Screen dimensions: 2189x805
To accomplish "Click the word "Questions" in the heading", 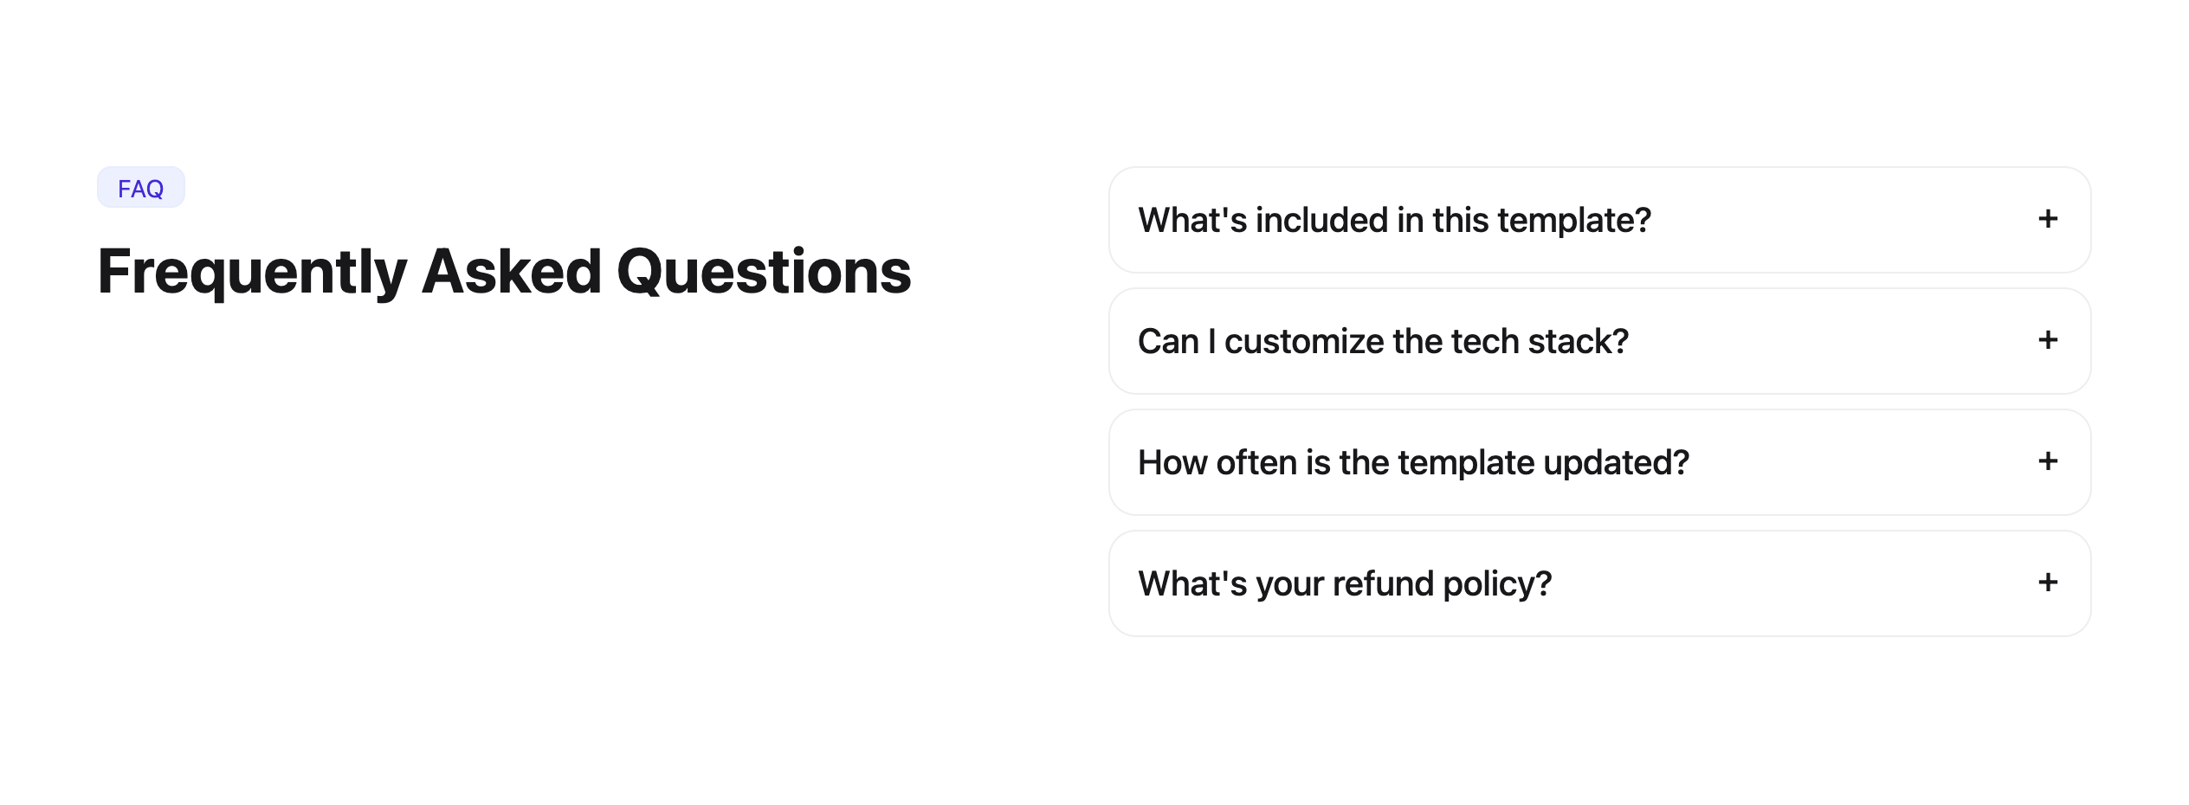I will tap(764, 272).
